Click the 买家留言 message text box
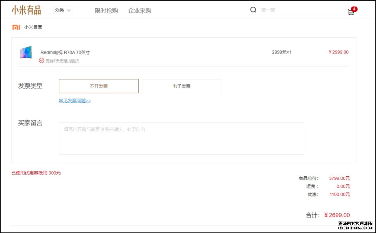Viewport: 376px width, 233px height. pos(181,138)
